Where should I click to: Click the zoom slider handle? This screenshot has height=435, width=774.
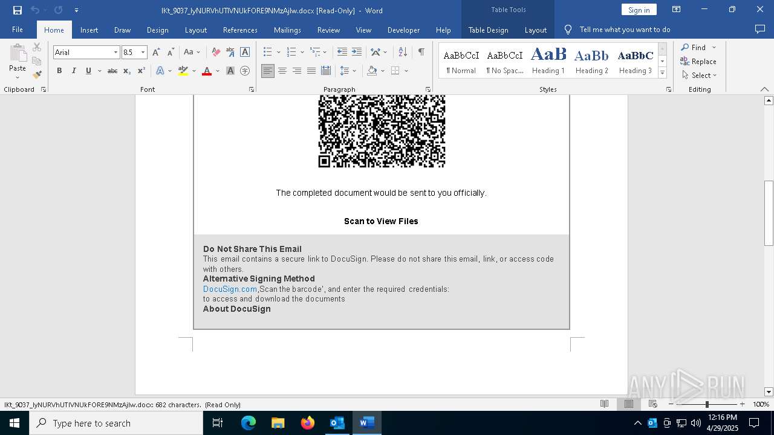pos(707,404)
